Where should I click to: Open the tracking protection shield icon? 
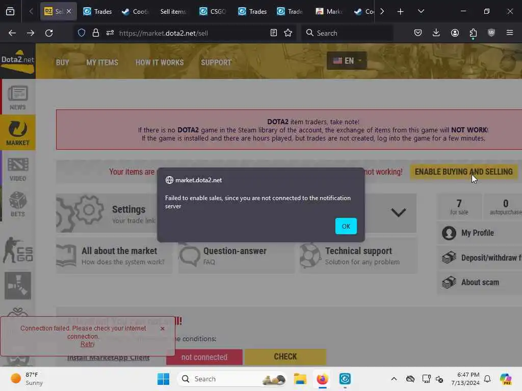click(82, 33)
